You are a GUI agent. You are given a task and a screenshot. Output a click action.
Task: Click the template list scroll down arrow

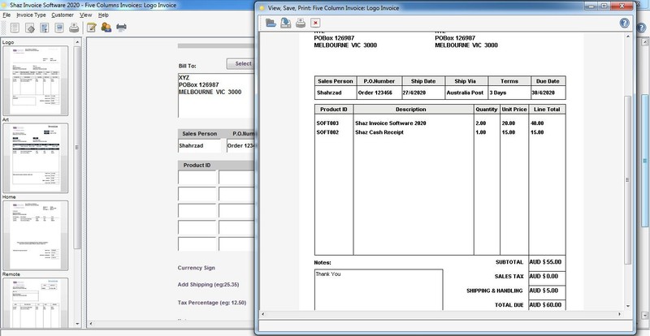click(77, 324)
